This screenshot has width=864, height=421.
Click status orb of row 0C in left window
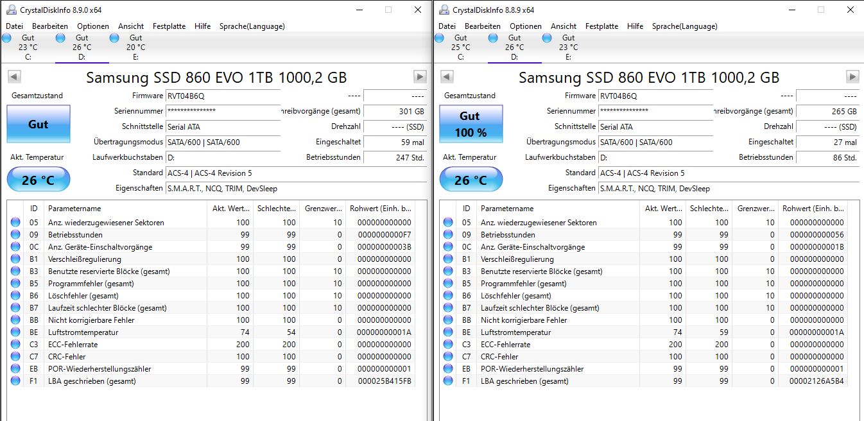click(x=15, y=247)
